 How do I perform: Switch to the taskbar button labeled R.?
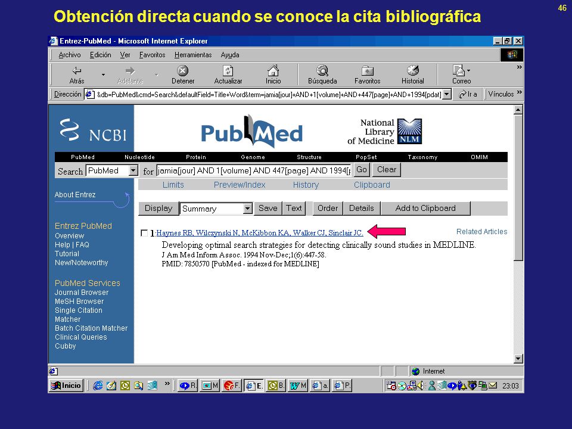pos(188,386)
